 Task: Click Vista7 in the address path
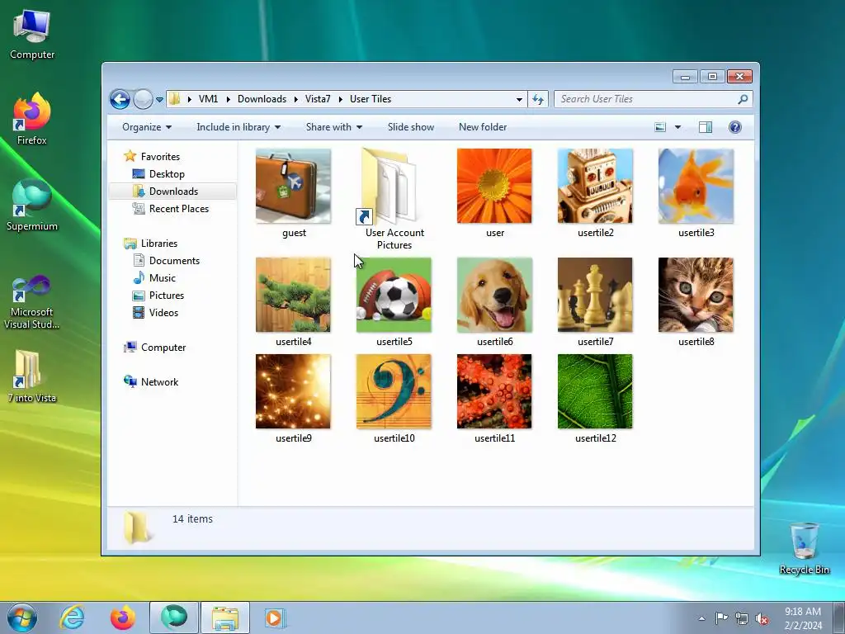[318, 99]
